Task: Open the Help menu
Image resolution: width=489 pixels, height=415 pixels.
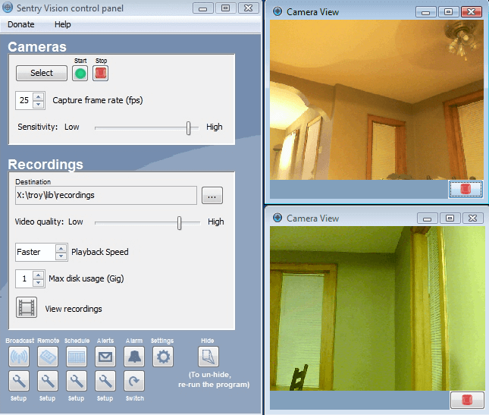Action: tap(63, 24)
